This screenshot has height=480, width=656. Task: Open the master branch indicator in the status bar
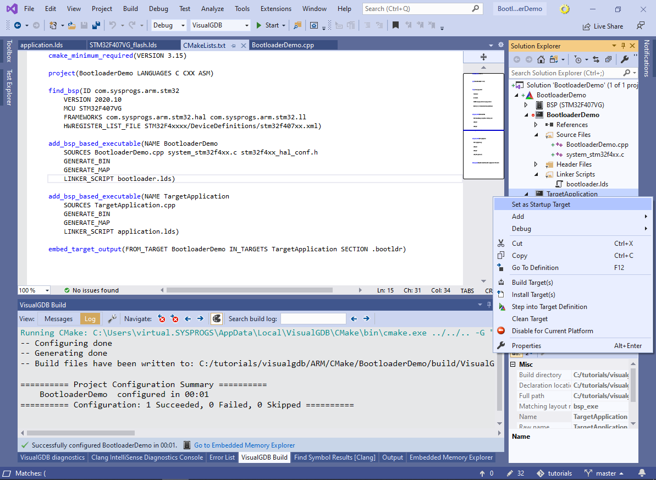(605, 473)
